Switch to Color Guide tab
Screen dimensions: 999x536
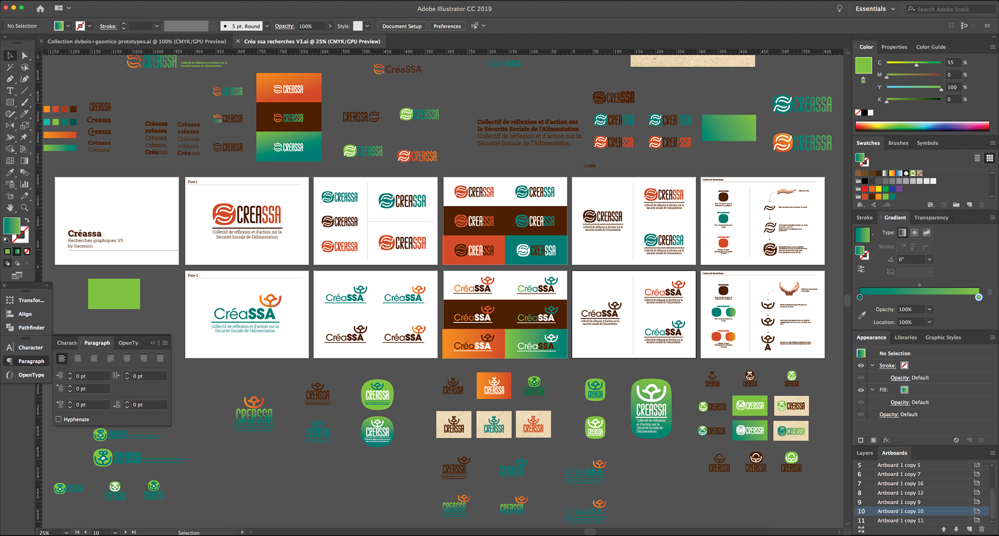pos(931,47)
